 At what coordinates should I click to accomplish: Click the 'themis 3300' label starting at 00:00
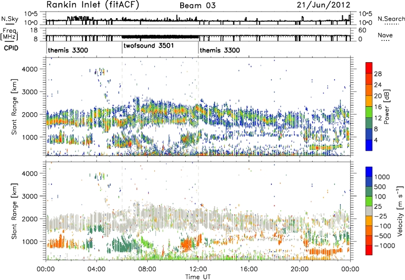[x=68, y=50]
